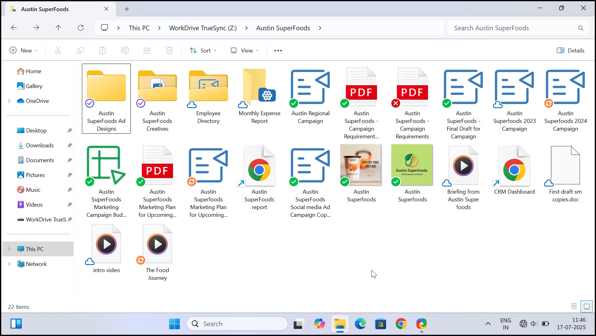Open the Sort dropdown menu
The width and height of the screenshot is (596, 336).
203,50
